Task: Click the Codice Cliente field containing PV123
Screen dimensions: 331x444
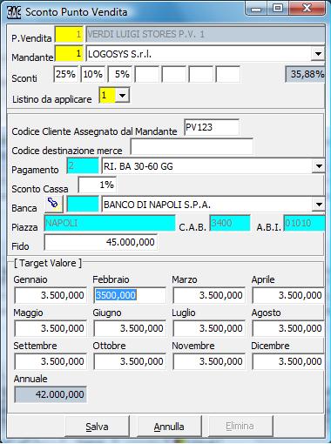Action: point(212,127)
